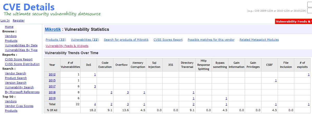Screen dimensions: 312x114
Task: Click the Mikrotik heading link
Action: [x=53, y=30]
